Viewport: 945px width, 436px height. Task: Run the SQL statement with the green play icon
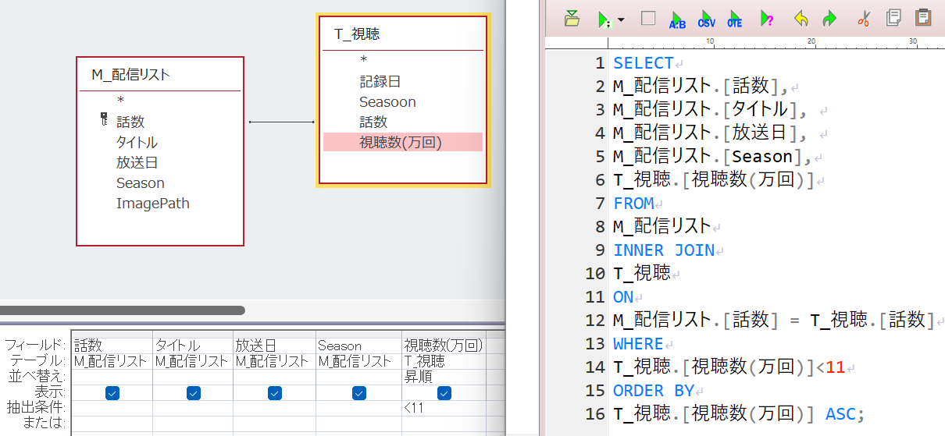pyautogui.click(x=604, y=19)
